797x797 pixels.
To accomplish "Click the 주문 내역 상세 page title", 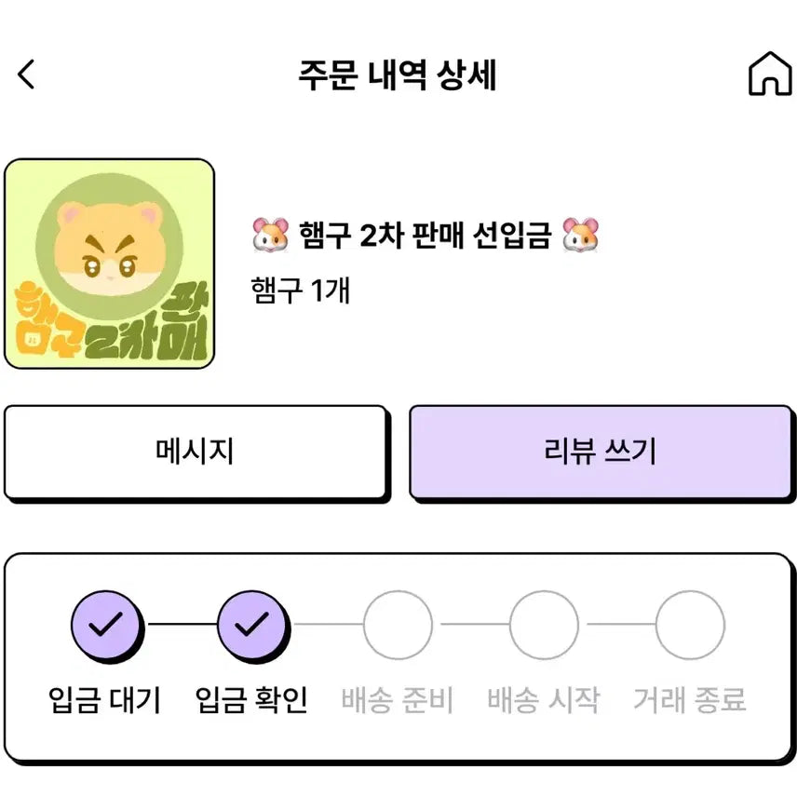I will click(x=398, y=75).
